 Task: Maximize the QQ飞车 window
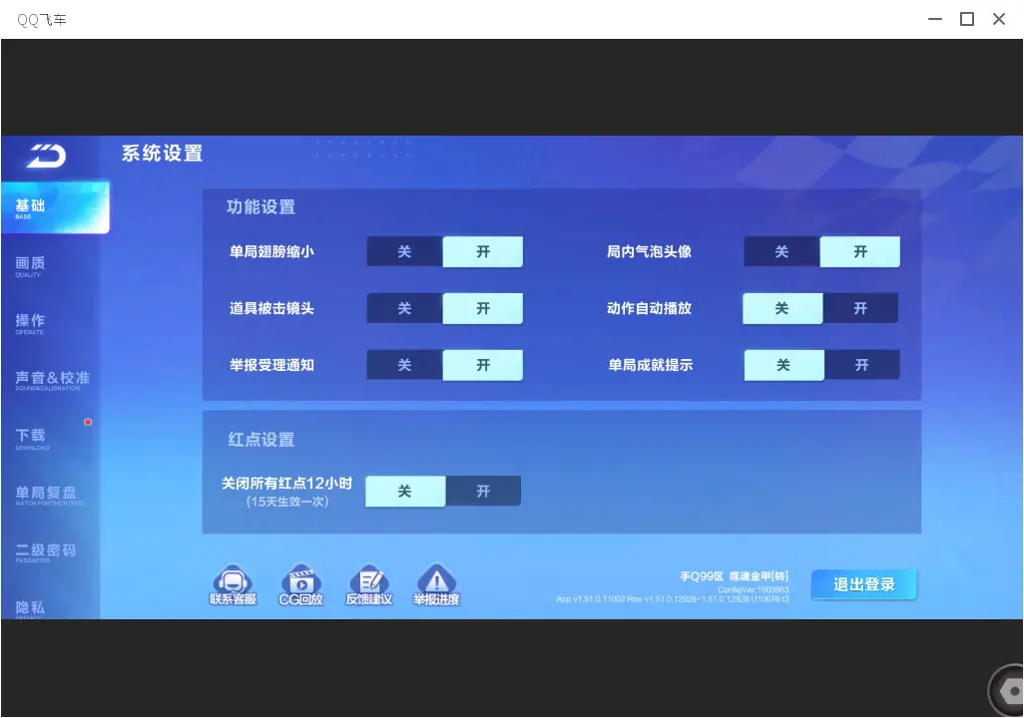pyautogui.click(x=967, y=19)
